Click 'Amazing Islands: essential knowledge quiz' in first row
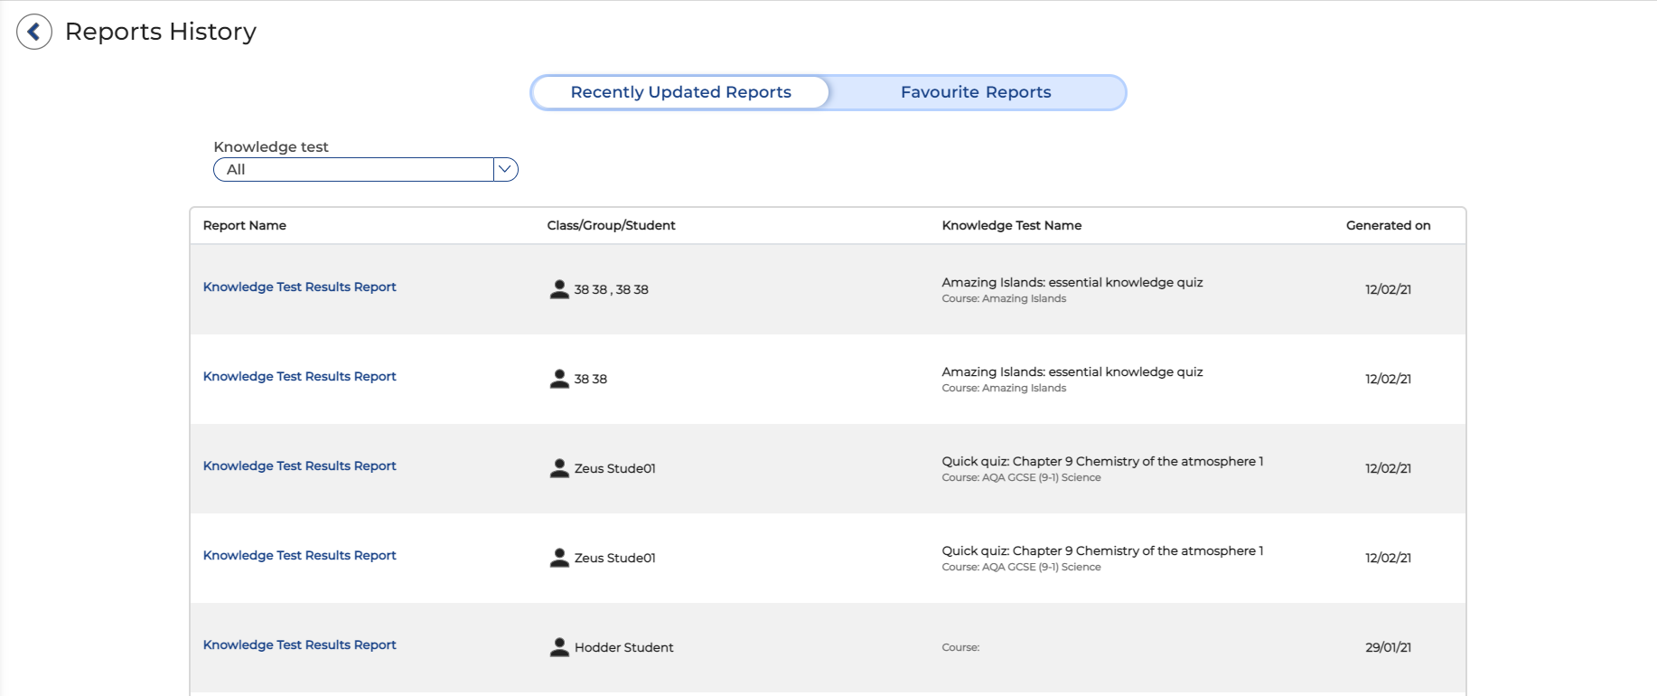The height and width of the screenshot is (696, 1657). [x=1072, y=282]
